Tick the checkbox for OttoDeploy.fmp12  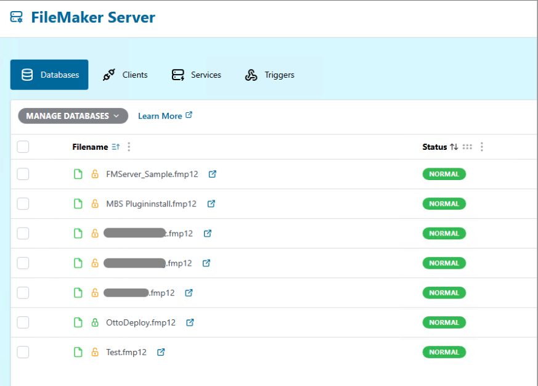pos(23,322)
